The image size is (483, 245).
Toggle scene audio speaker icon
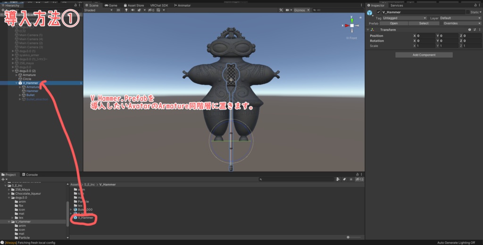133,10
